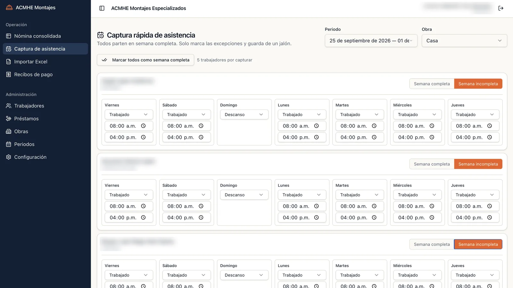Click Marcar todos como semana completa
The width and height of the screenshot is (513, 288).
point(146,60)
